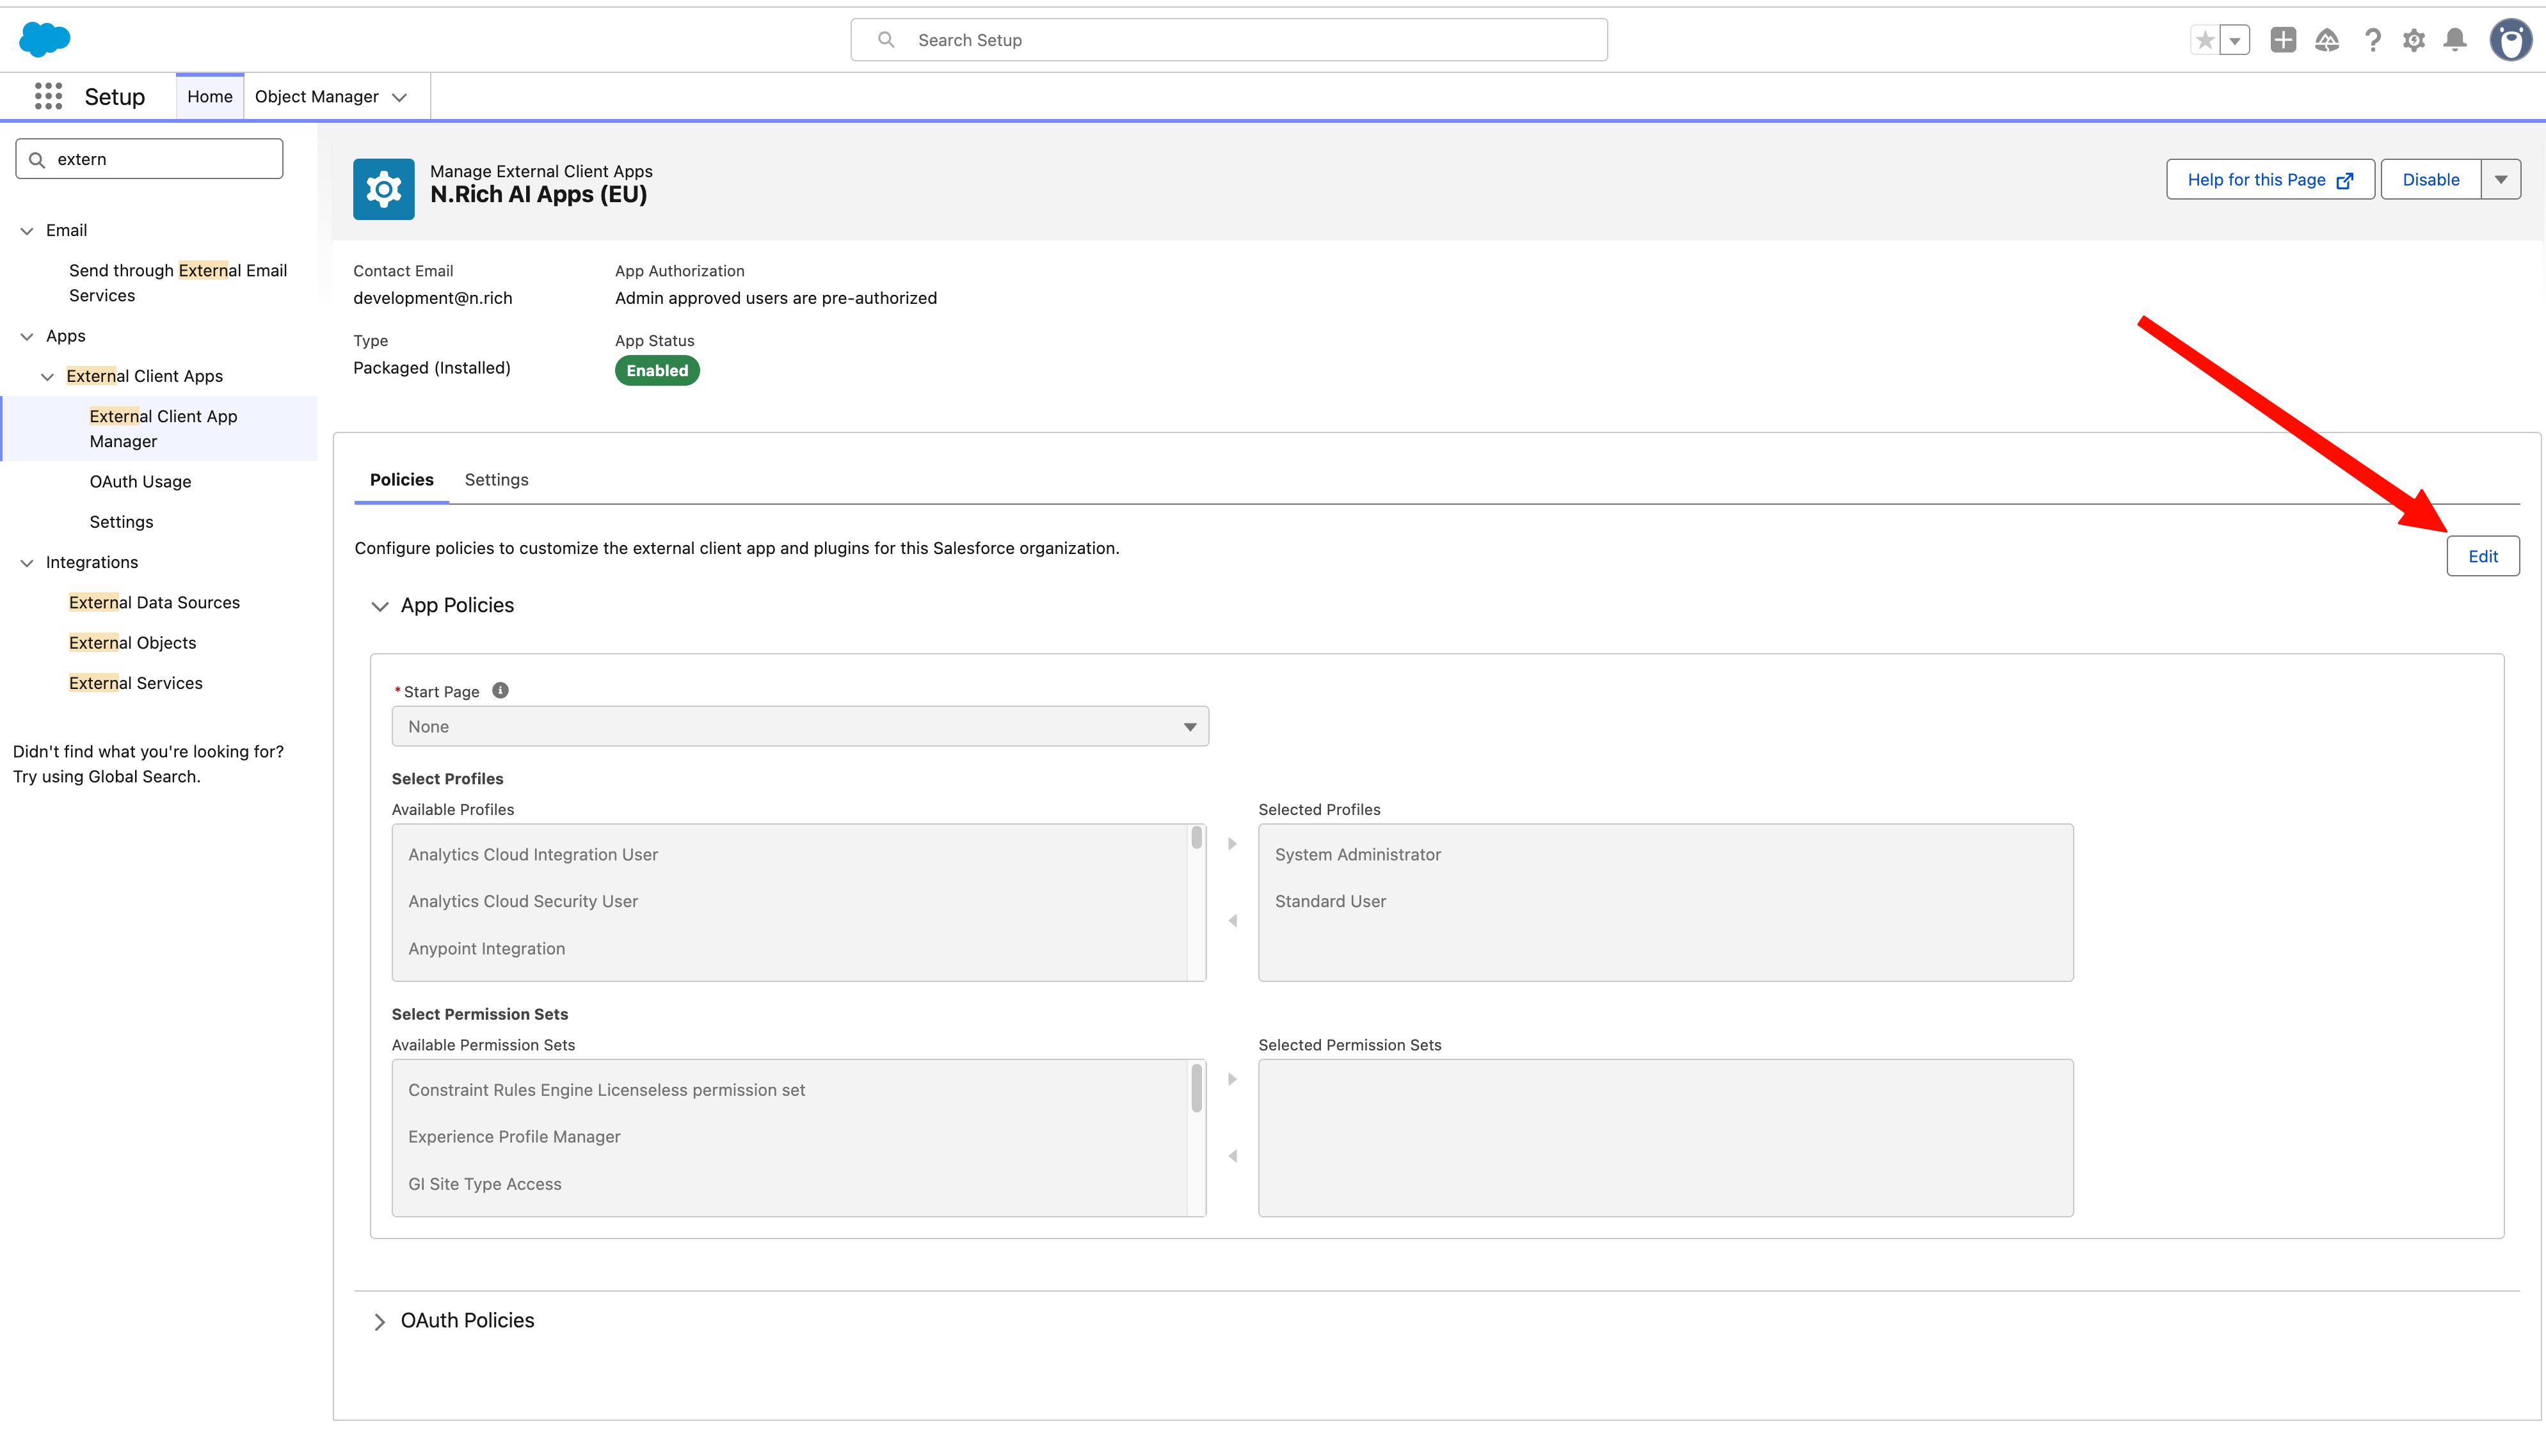Switch to the Settings tab

pyautogui.click(x=496, y=480)
